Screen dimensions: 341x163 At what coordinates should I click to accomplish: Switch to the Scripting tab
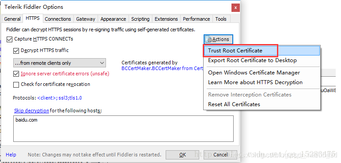coord(140,19)
